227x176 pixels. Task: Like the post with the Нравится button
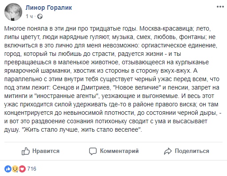40,151
